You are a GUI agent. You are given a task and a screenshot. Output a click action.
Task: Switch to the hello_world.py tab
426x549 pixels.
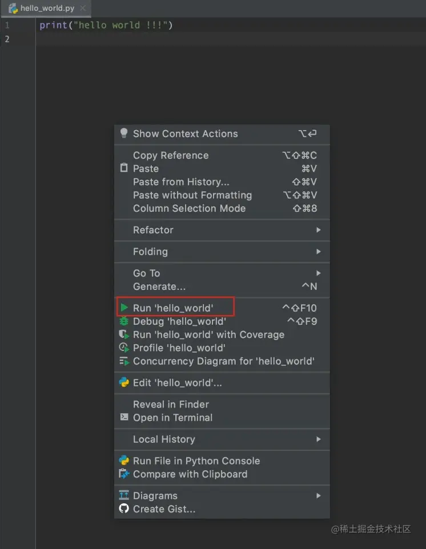pyautogui.click(x=47, y=9)
